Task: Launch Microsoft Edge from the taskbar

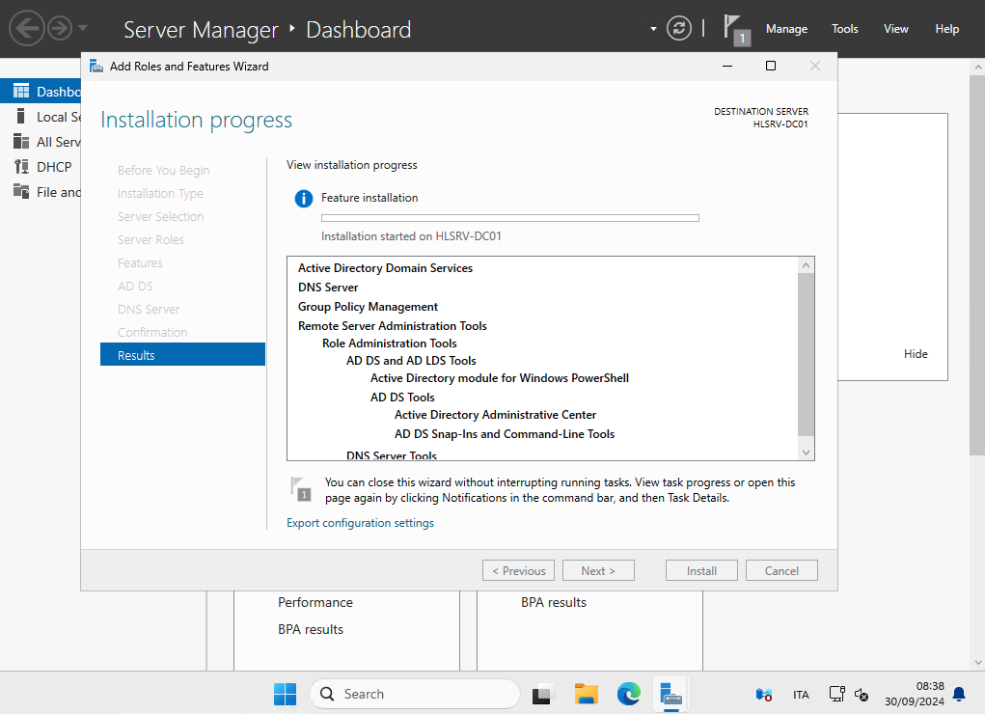Action: point(629,694)
